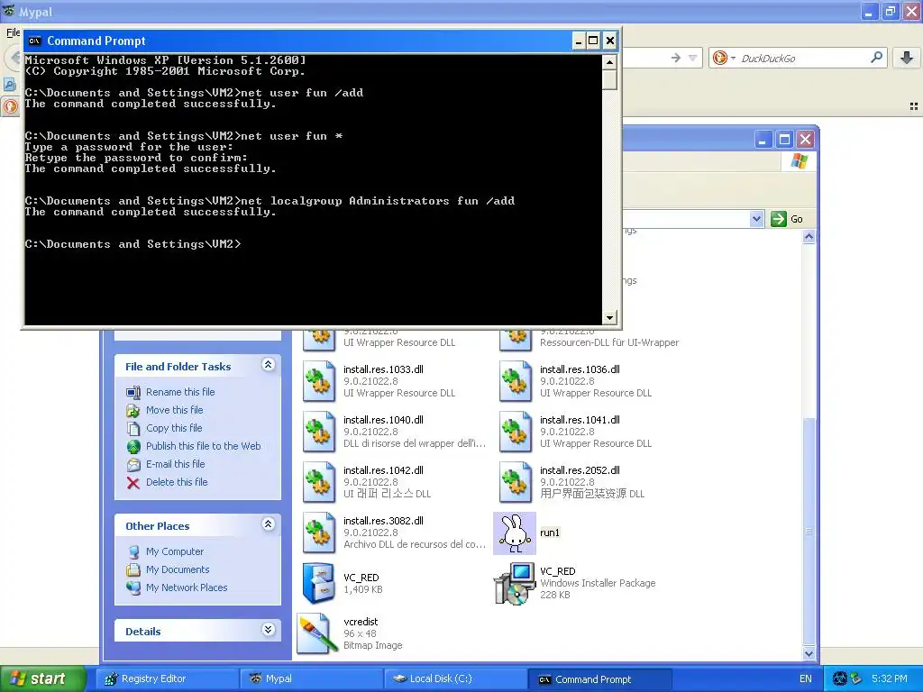Click Rename this file link

[x=180, y=392]
